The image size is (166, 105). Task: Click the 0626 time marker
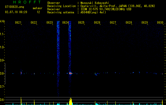(x=97, y=23)
